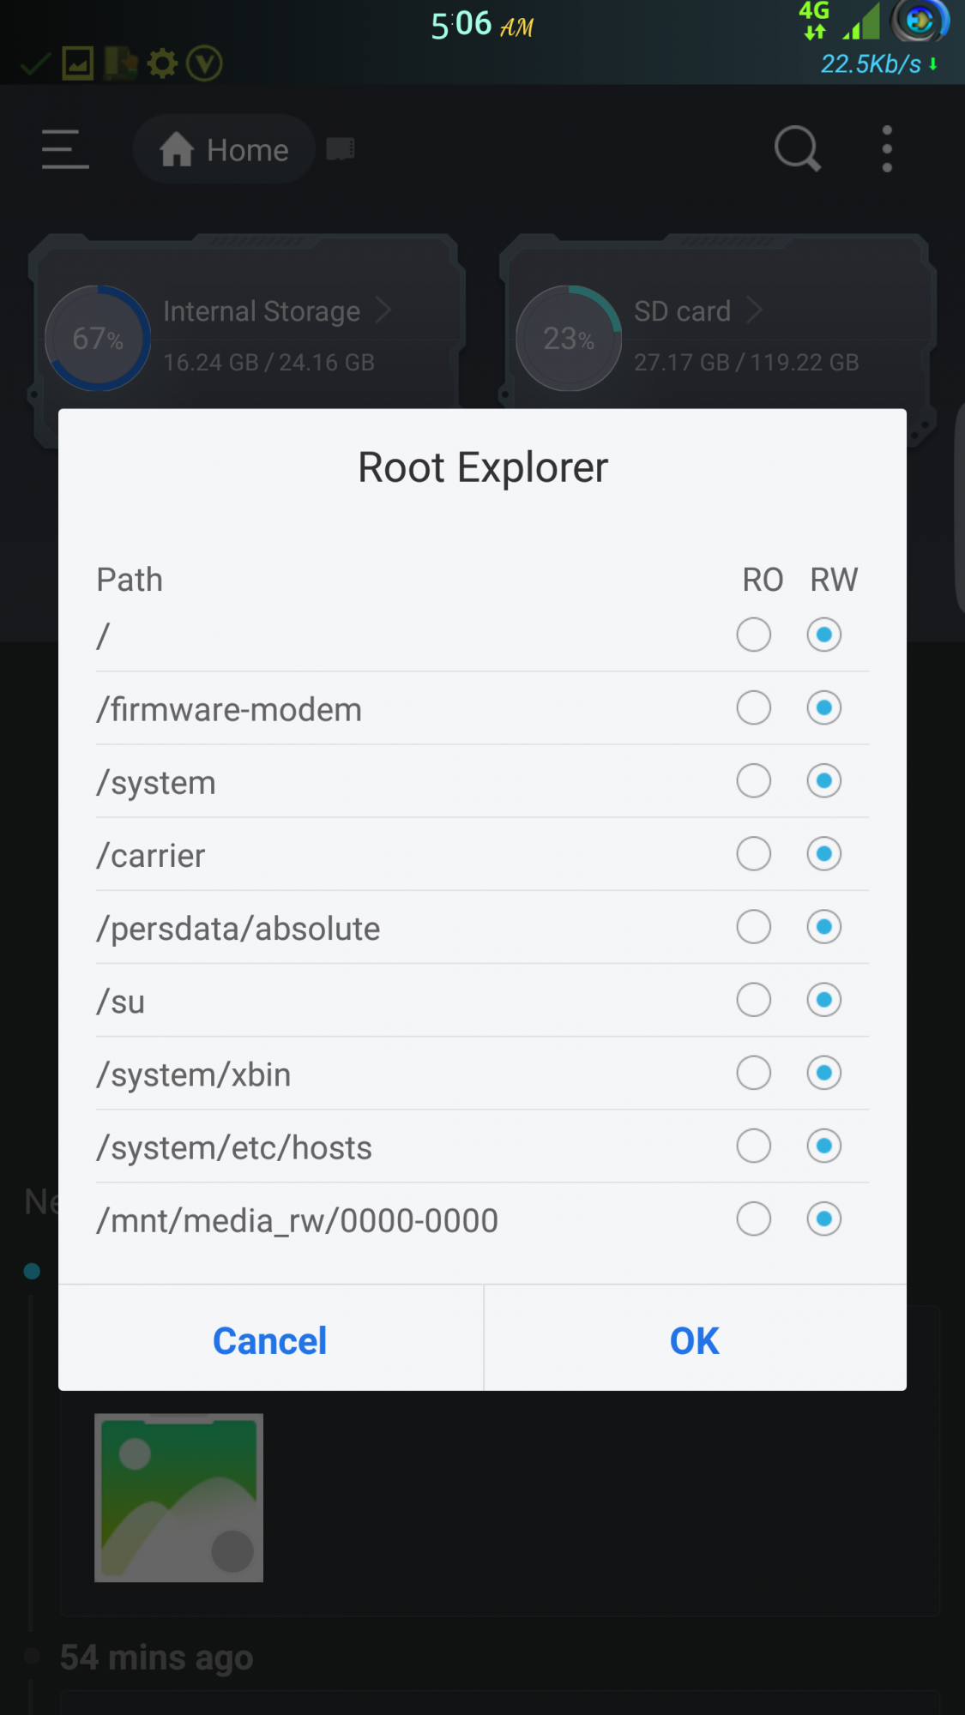Expand Internal Storage chevron
This screenshot has height=1715, width=965.
point(383,310)
